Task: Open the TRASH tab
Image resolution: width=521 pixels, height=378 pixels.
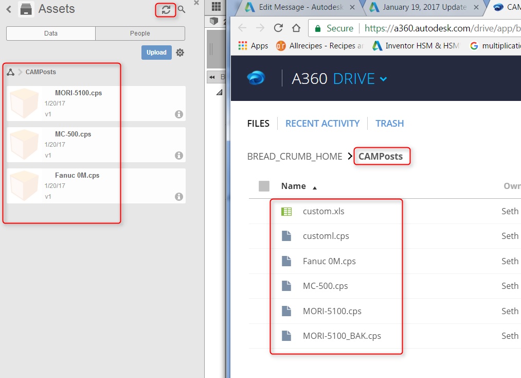Action: [389, 124]
